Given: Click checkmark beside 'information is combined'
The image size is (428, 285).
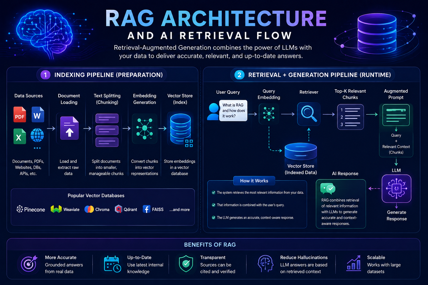Looking at the screenshot, I should [x=213, y=205].
